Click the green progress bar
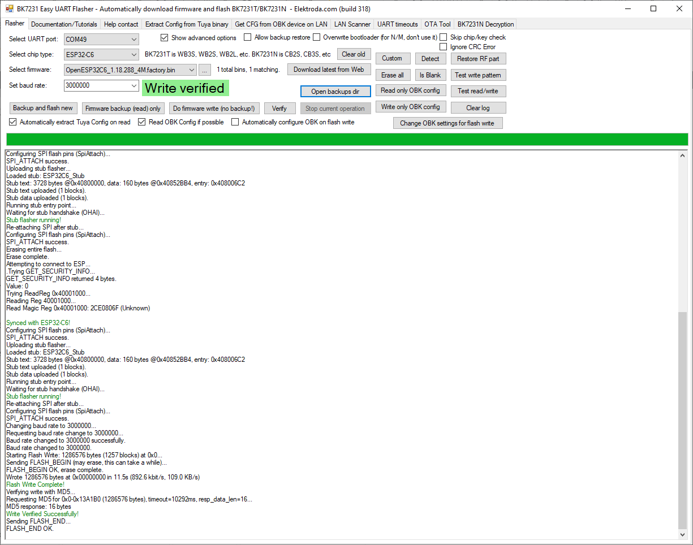Viewport: 693px width, 545px height. point(347,140)
